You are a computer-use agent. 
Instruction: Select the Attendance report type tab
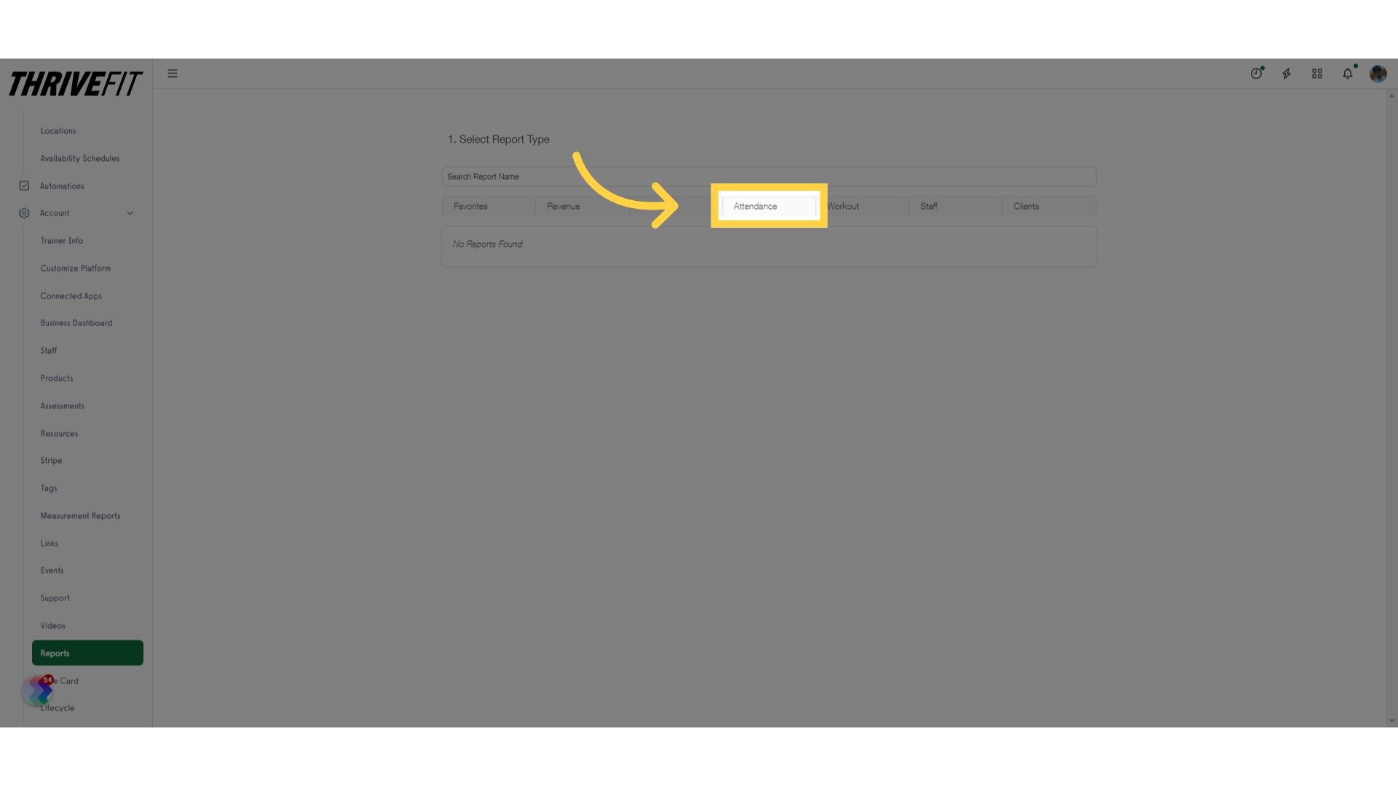coord(768,205)
